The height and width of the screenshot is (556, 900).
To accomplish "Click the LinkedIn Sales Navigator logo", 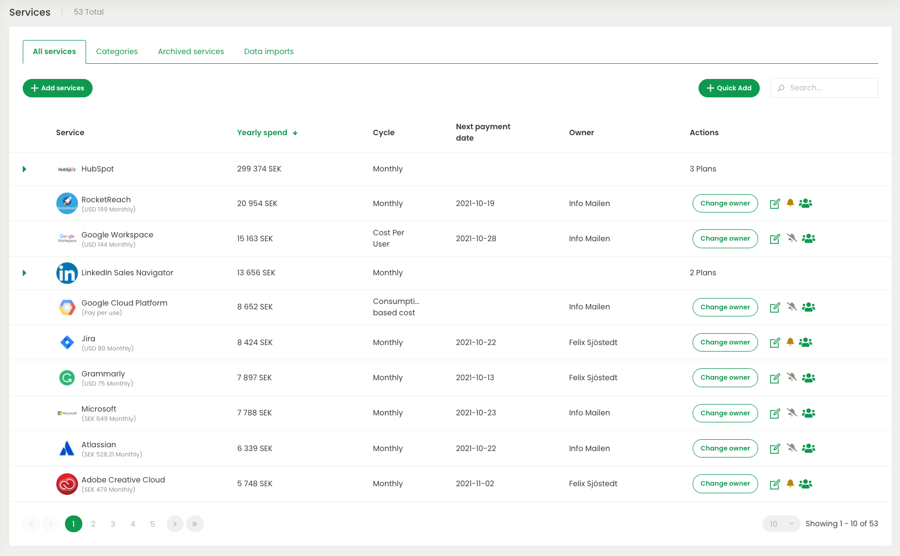I will pos(67,273).
